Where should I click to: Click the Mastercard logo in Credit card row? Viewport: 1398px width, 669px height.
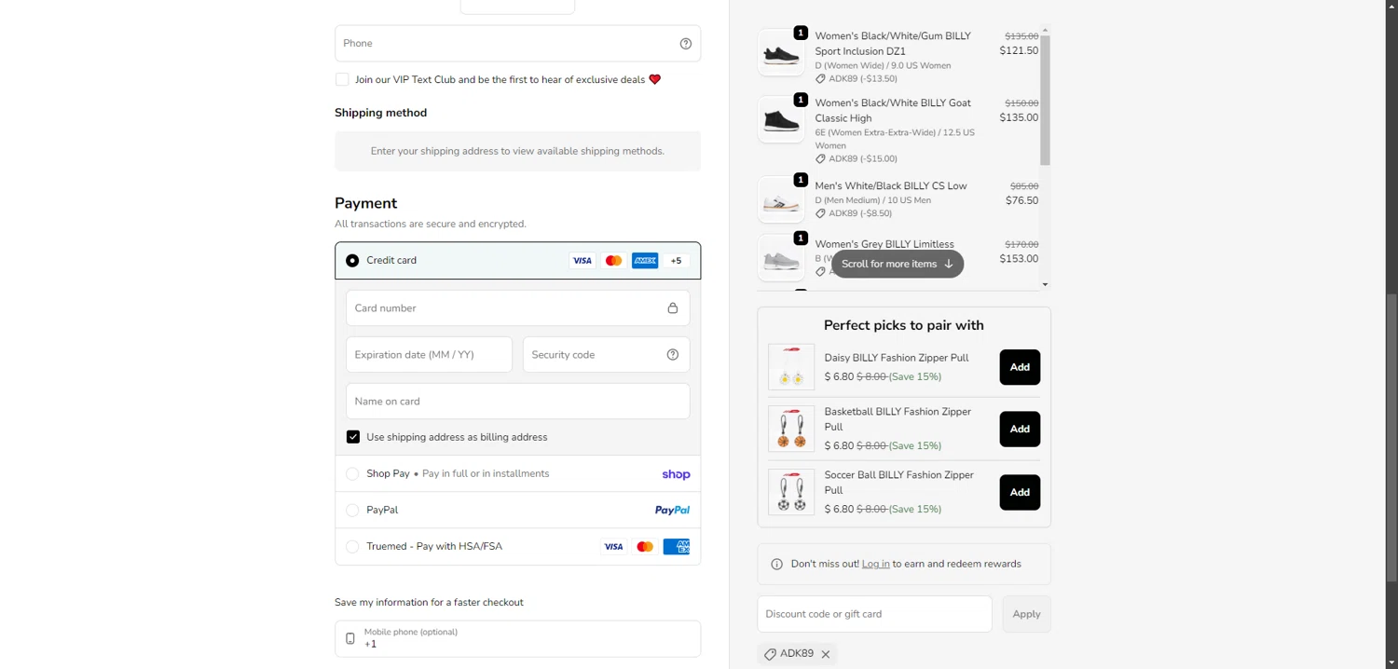pos(613,261)
